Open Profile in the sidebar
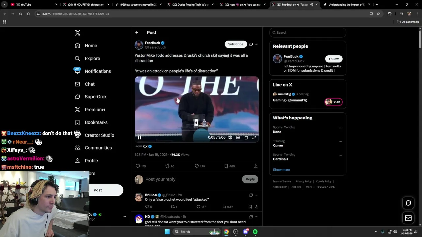This screenshot has width=422, height=237. pos(86,161)
